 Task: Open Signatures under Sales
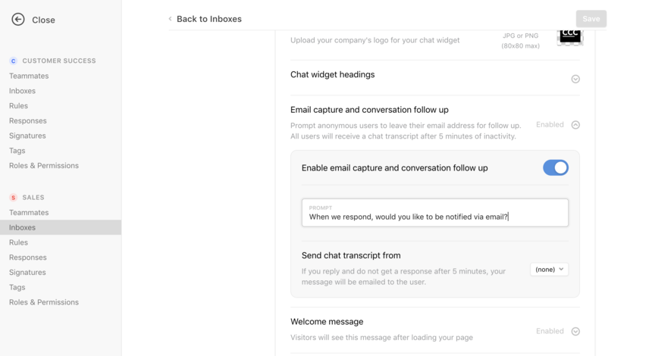click(x=27, y=272)
